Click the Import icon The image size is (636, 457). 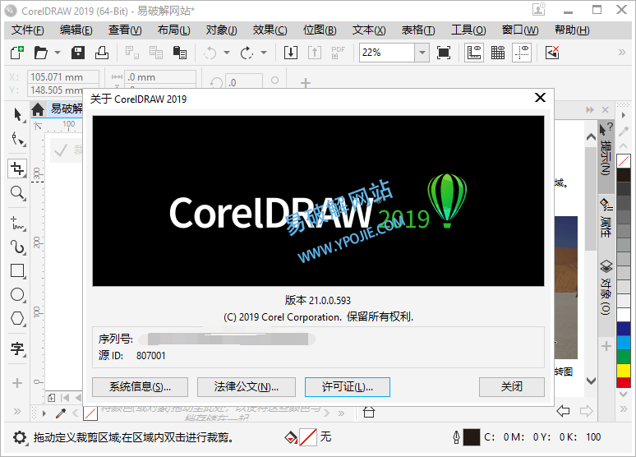pyautogui.click(x=290, y=53)
